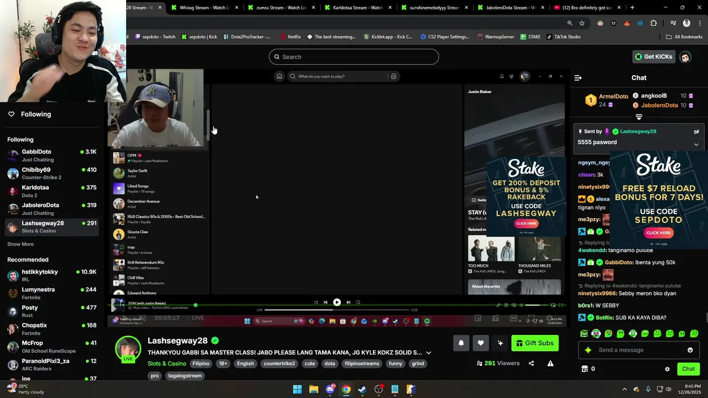
Task: Open a new browser tab
Action: (632, 8)
